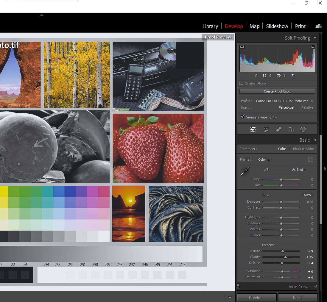Select the Spot Removal healing tool
Screen dimensions: 327x302
279,129
